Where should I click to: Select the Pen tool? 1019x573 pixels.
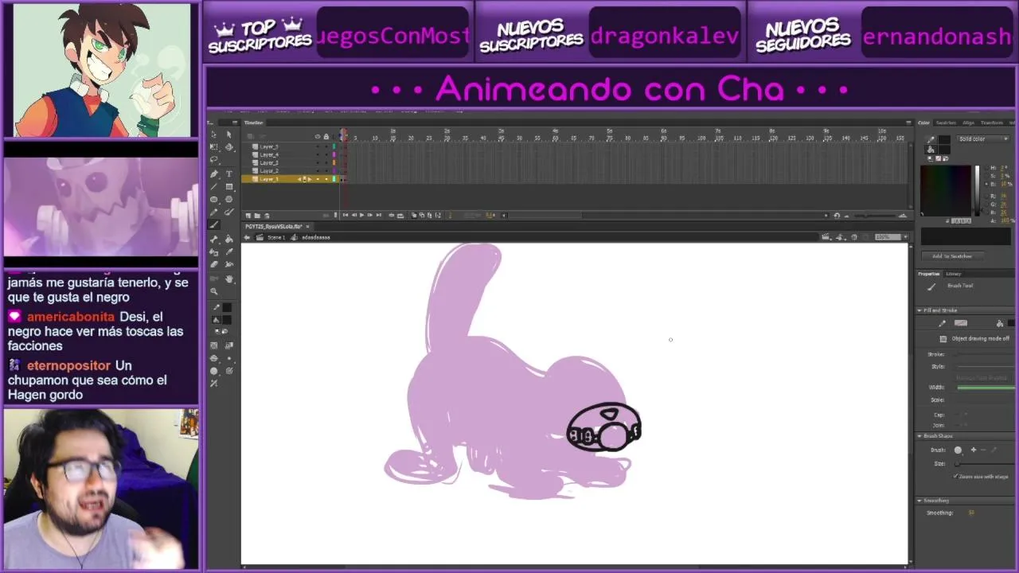(x=213, y=174)
